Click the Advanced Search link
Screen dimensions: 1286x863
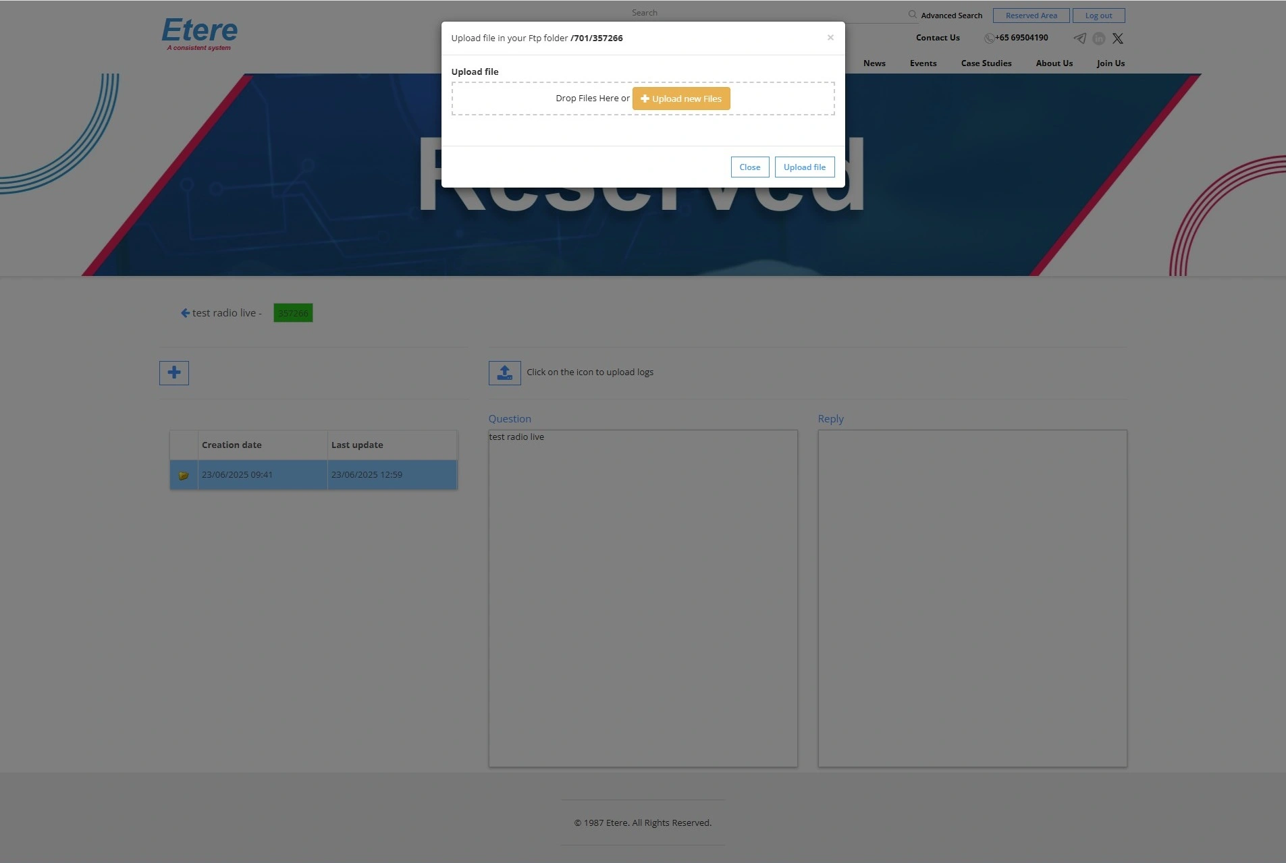[951, 16]
